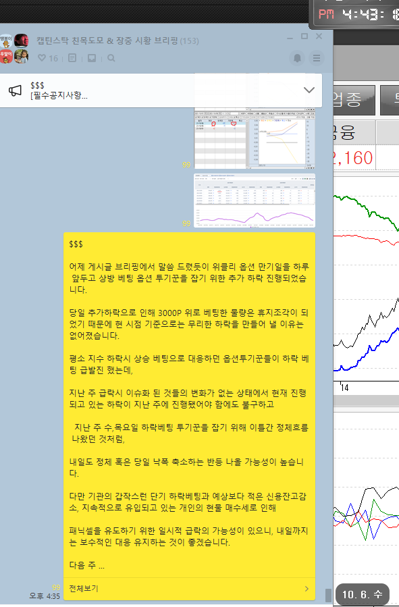
Task: Click the arrow next to 전체보기
Action: pyautogui.click(x=307, y=588)
